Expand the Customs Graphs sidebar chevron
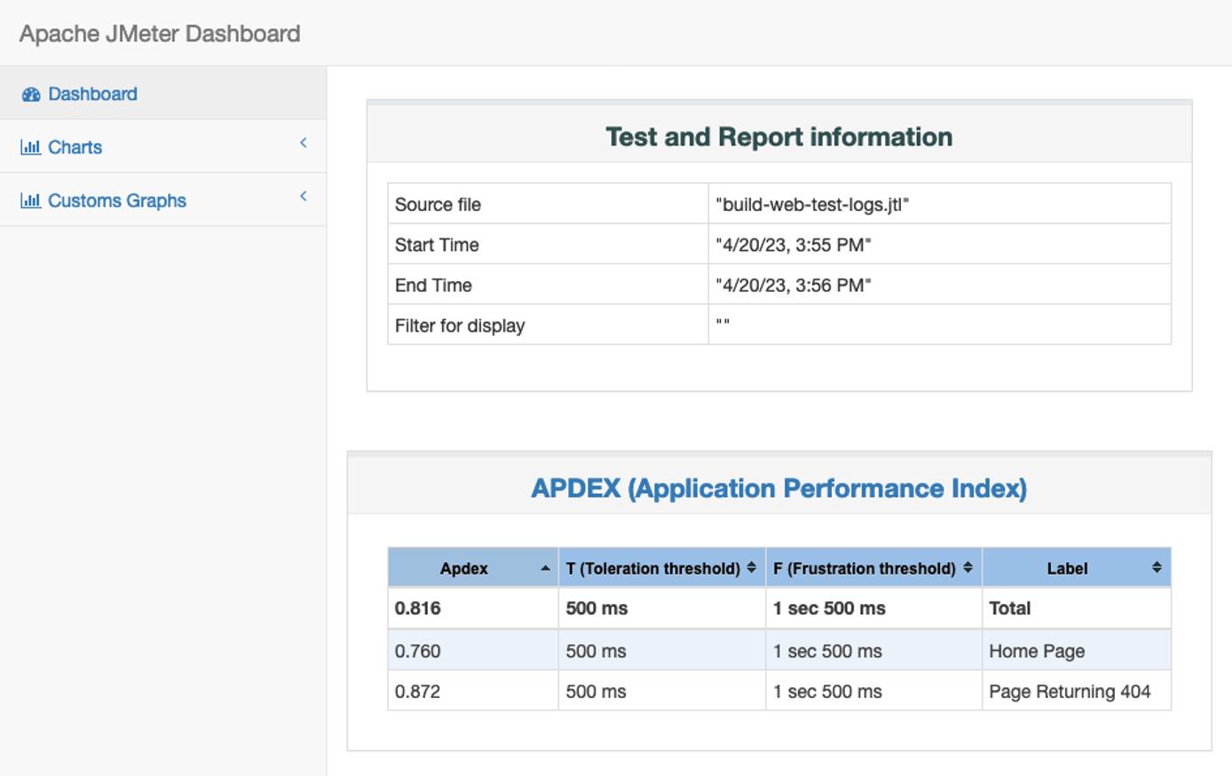The height and width of the screenshot is (776, 1232). coord(303,195)
